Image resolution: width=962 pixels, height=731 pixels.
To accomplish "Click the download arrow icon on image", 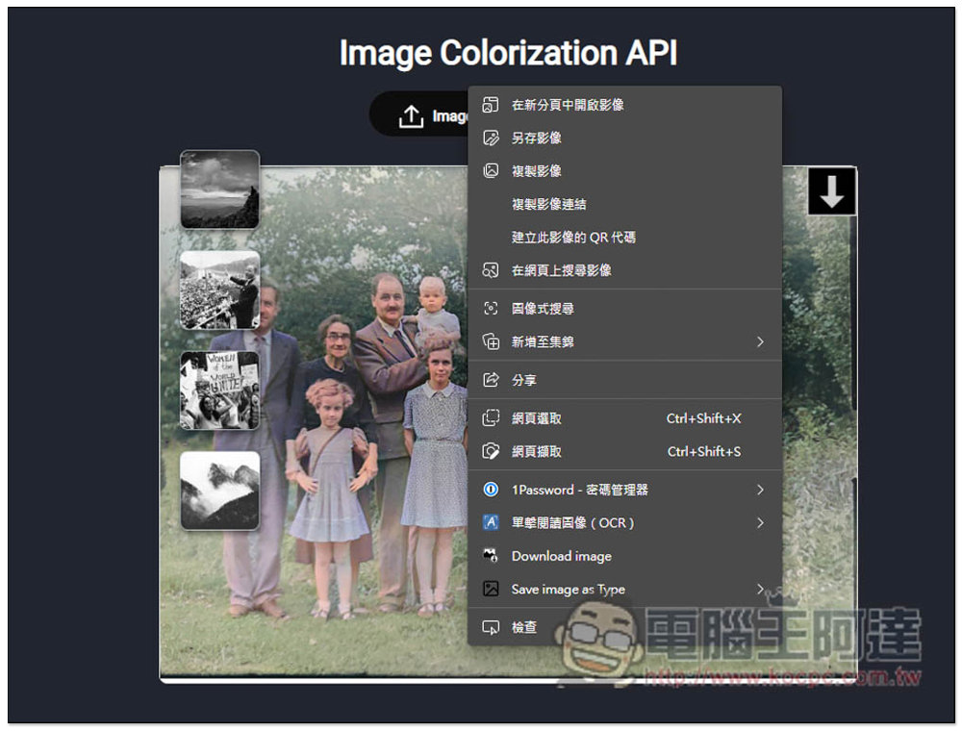I will click(x=831, y=192).
